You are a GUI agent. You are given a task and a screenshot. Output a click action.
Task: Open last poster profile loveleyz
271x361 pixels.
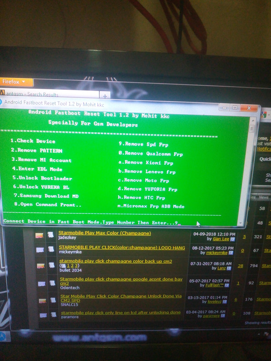(x=215, y=301)
